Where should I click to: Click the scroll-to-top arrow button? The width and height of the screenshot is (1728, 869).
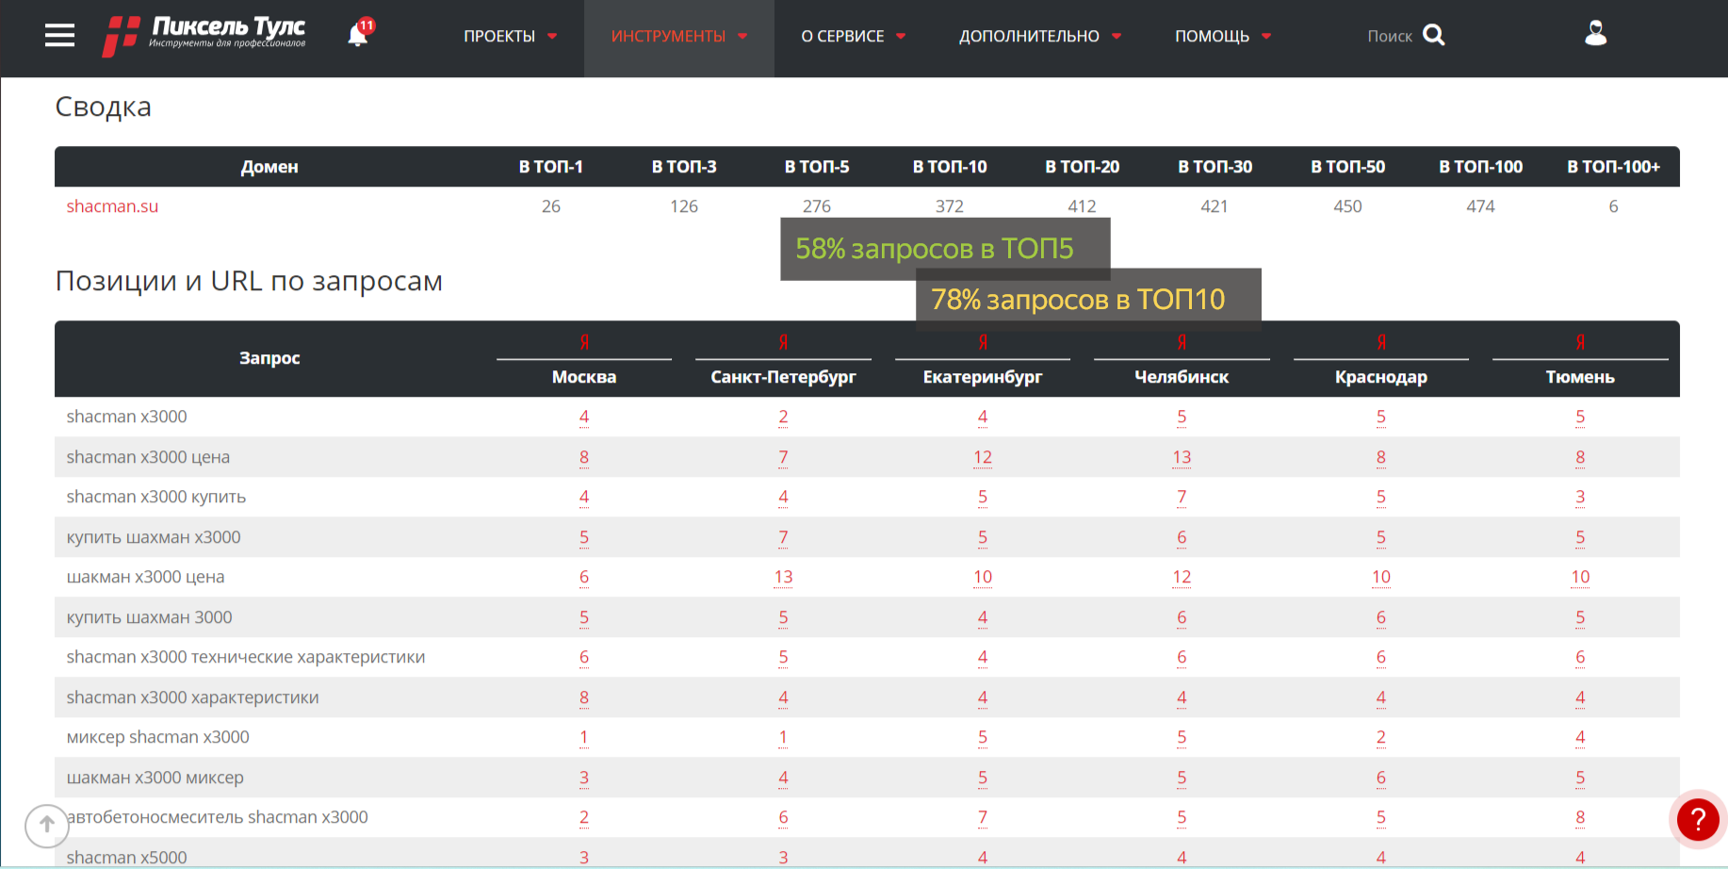click(x=47, y=826)
